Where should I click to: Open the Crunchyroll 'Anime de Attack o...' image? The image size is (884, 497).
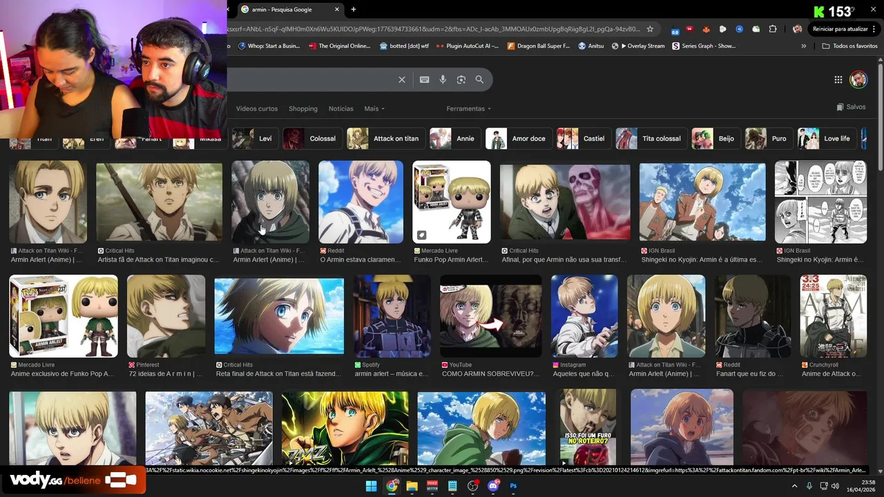(x=833, y=316)
